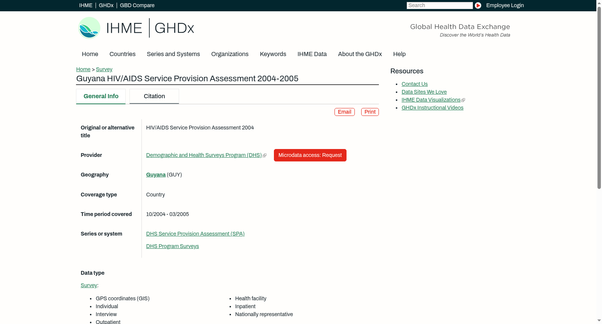Click the Email button
The height and width of the screenshot is (324, 602).
[x=344, y=112]
